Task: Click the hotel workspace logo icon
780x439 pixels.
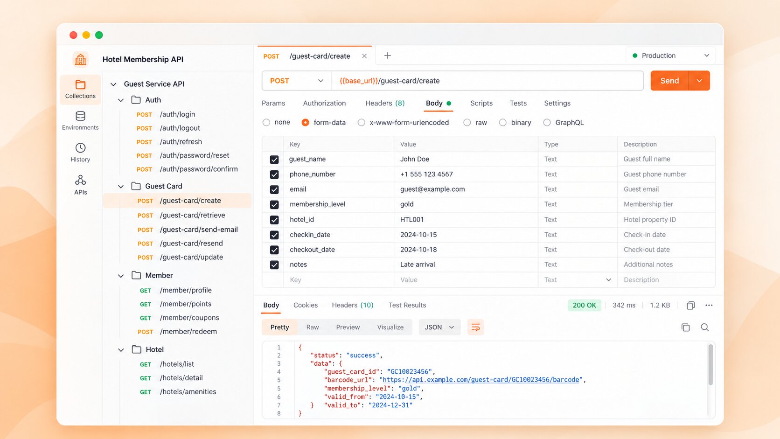Action: [80, 59]
